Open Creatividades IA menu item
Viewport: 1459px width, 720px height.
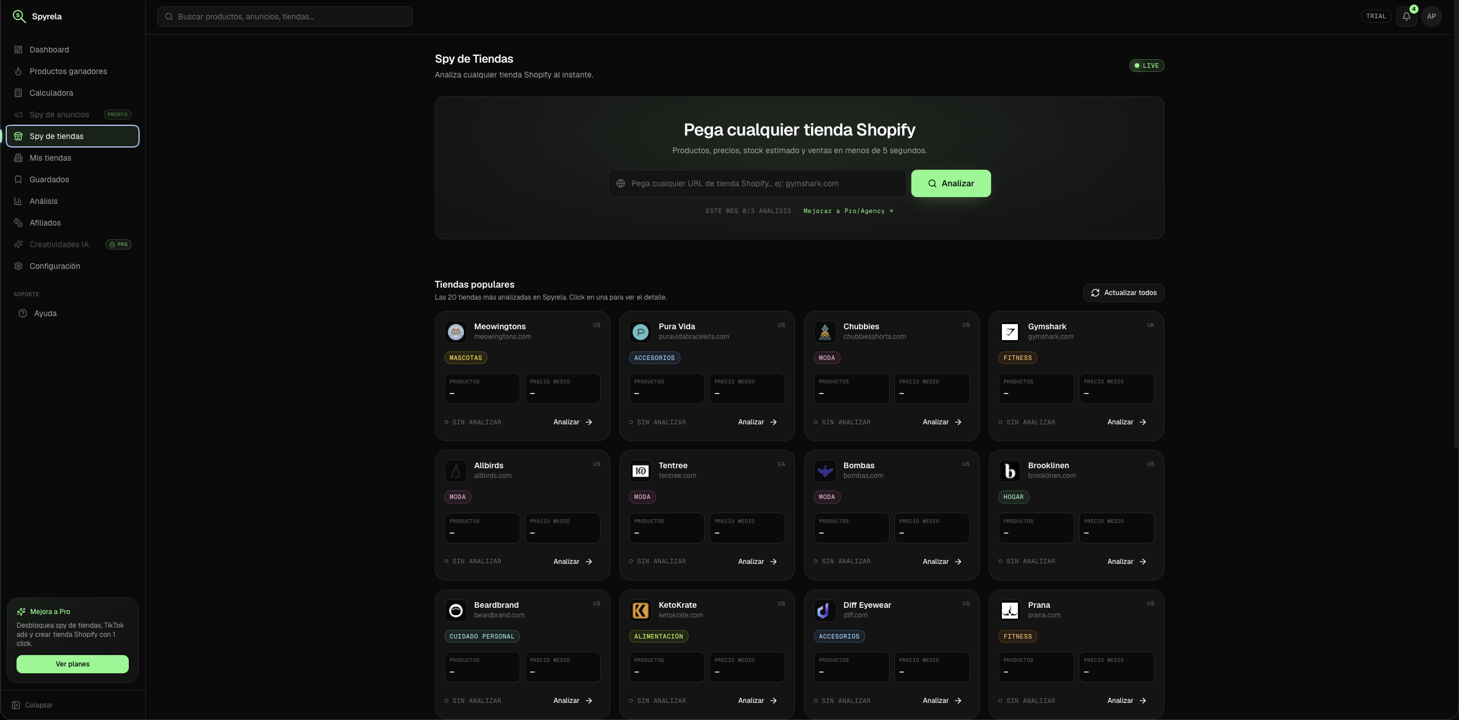click(x=72, y=244)
